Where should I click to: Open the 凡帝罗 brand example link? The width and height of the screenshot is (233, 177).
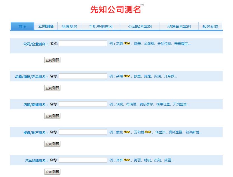tap(169, 76)
